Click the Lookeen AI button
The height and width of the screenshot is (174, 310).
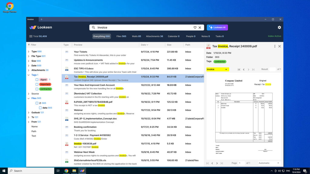[217, 27]
